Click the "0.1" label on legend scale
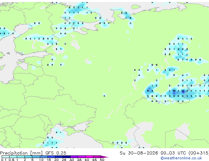 (3, 160)
